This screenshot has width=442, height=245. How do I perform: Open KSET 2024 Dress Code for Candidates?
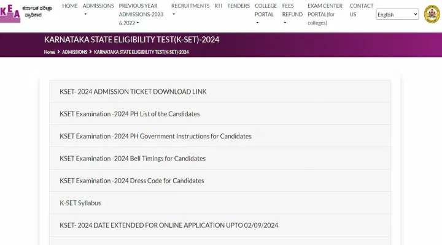click(x=131, y=181)
